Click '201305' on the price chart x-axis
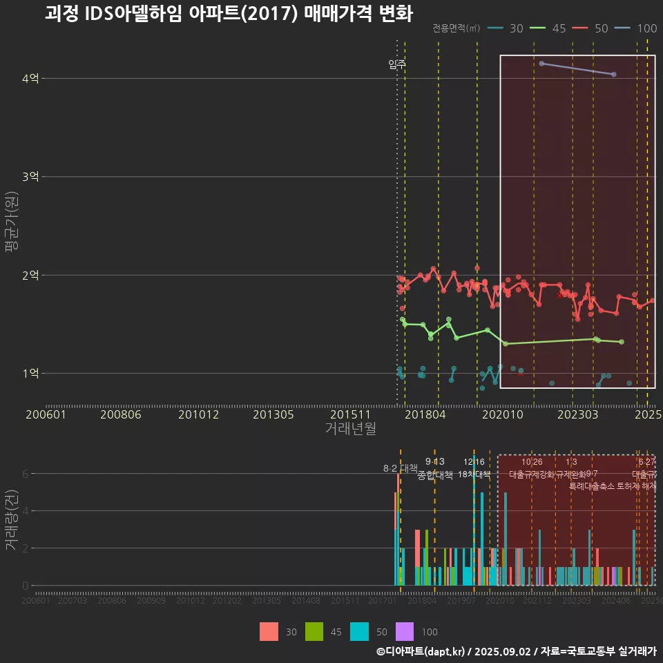The width and height of the screenshot is (663, 663). [x=273, y=414]
